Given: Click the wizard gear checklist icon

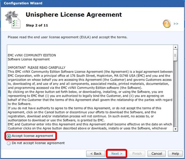Looking at the screenshot, I should pyautogui.click(x=13, y=19).
